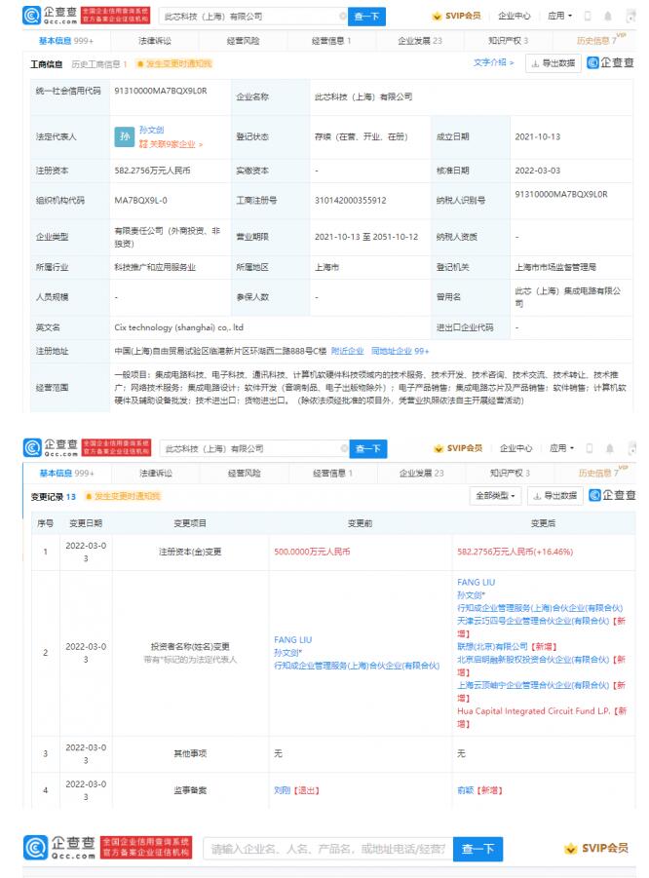
Task: Expand 关联9家企业 under 孙文剑
Action: [171, 144]
